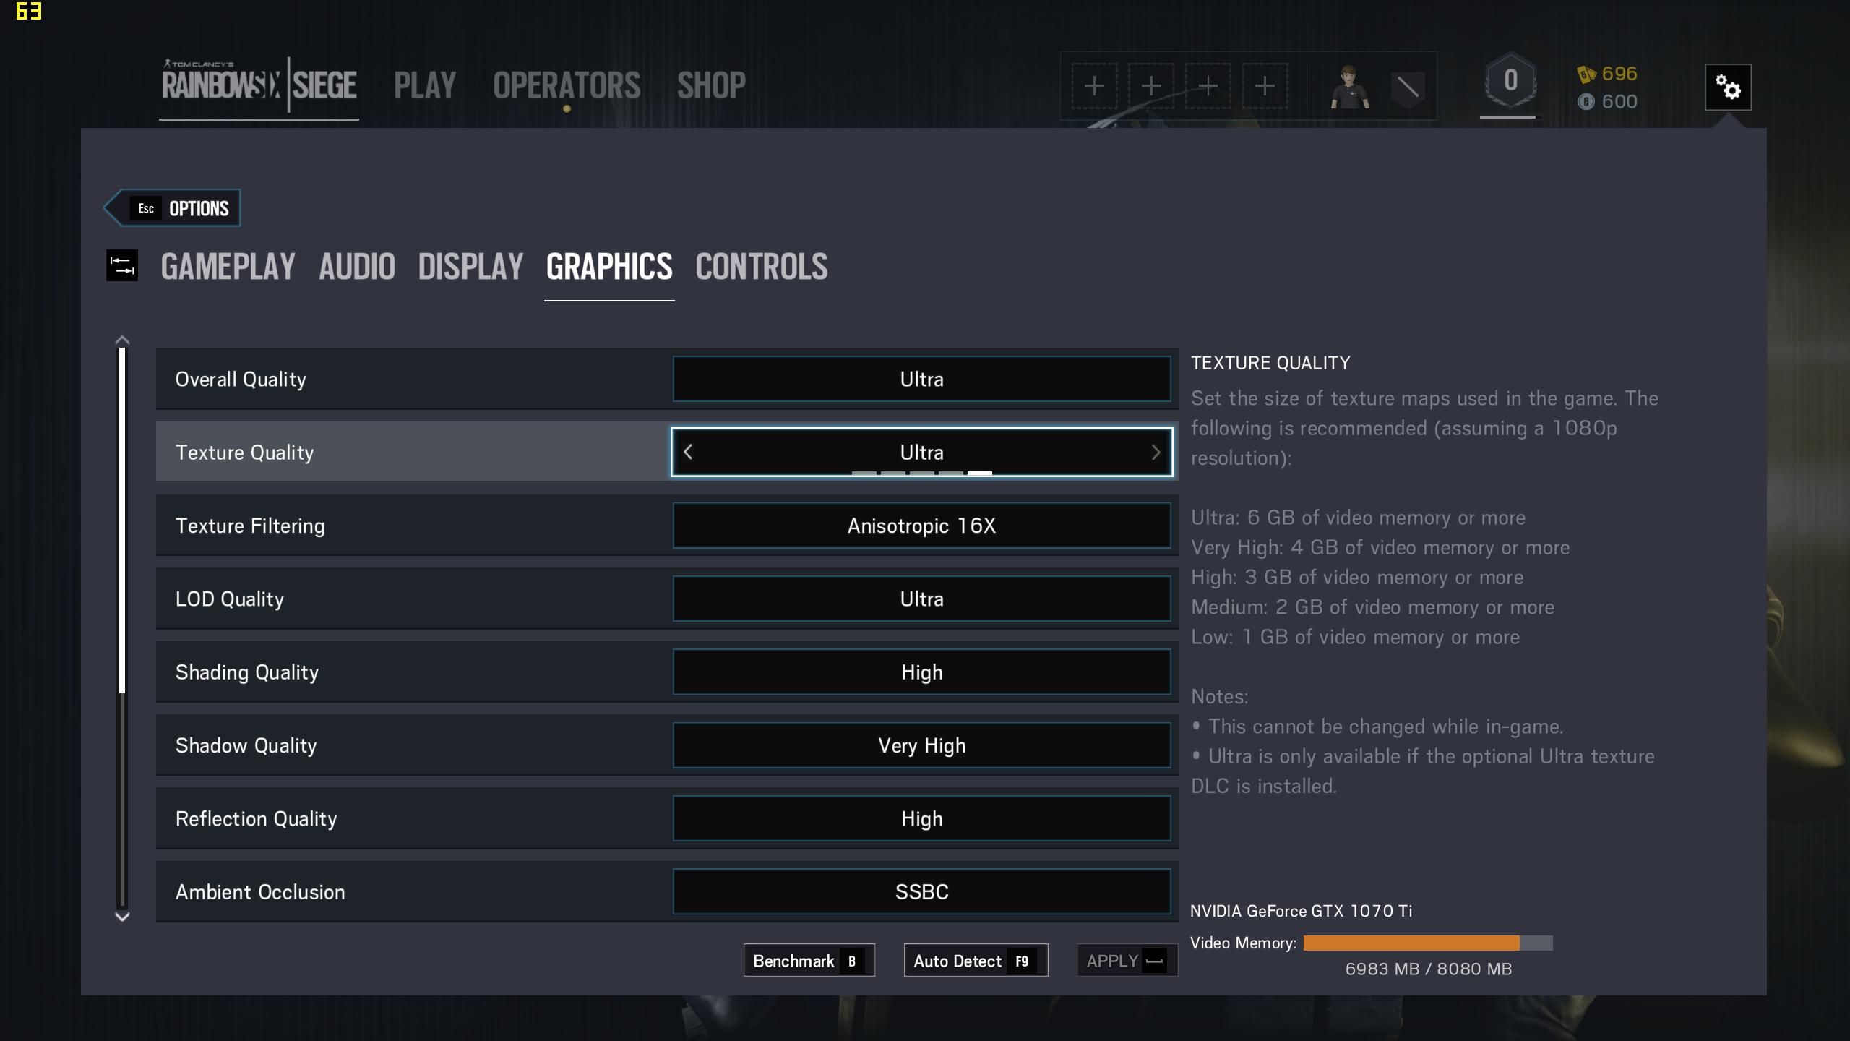Viewport: 1850px width, 1041px height.
Task: Click the GAMEPLAY settings tab
Action: 228,267
